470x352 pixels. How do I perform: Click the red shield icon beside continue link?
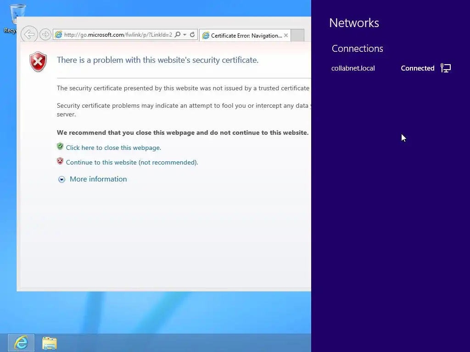tap(60, 161)
